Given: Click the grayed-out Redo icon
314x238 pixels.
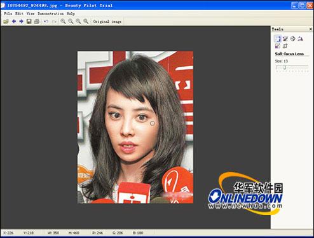Looking at the screenshot, I should (x=54, y=22).
